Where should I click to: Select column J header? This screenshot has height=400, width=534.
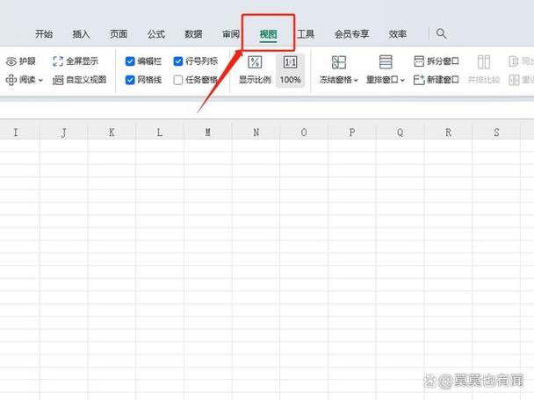[x=64, y=132]
